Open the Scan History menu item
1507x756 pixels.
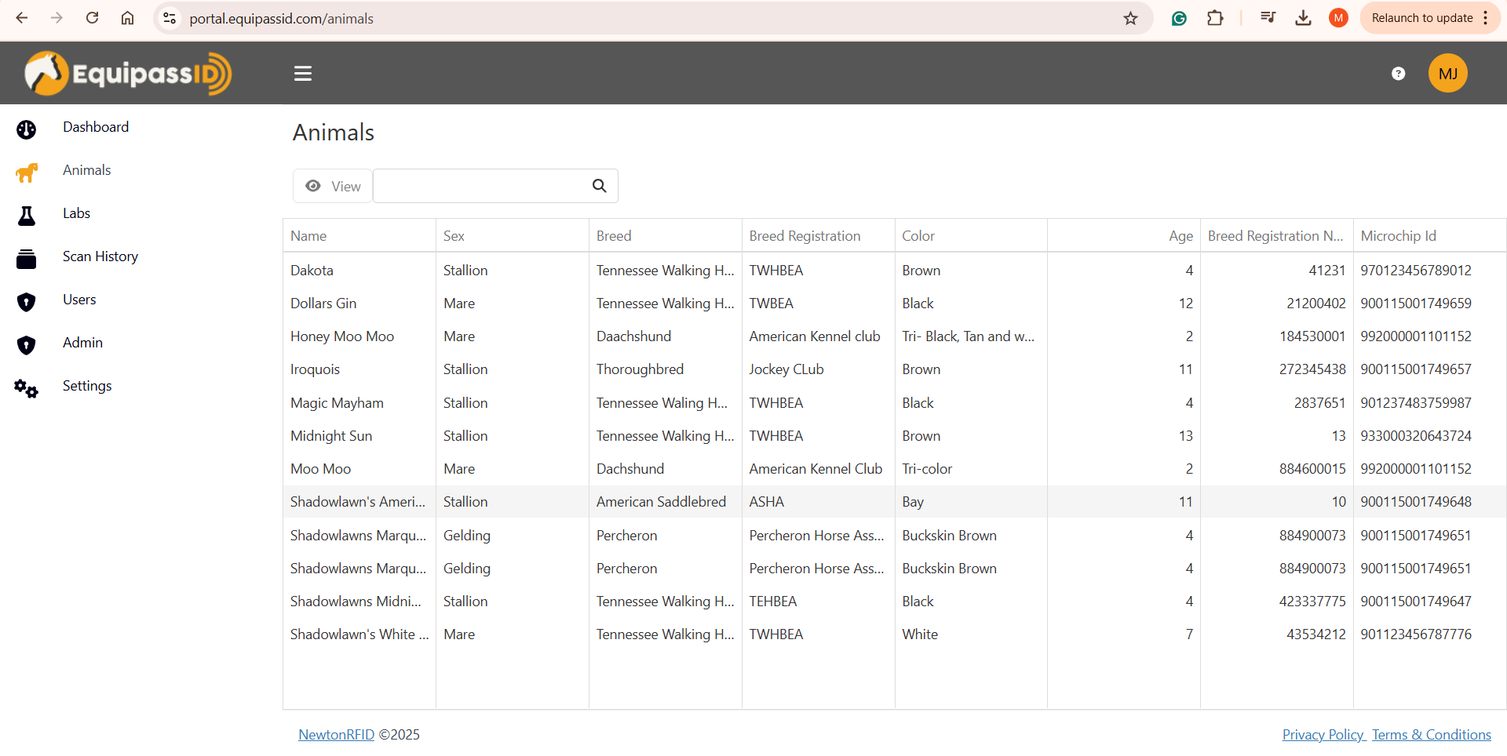coord(100,256)
